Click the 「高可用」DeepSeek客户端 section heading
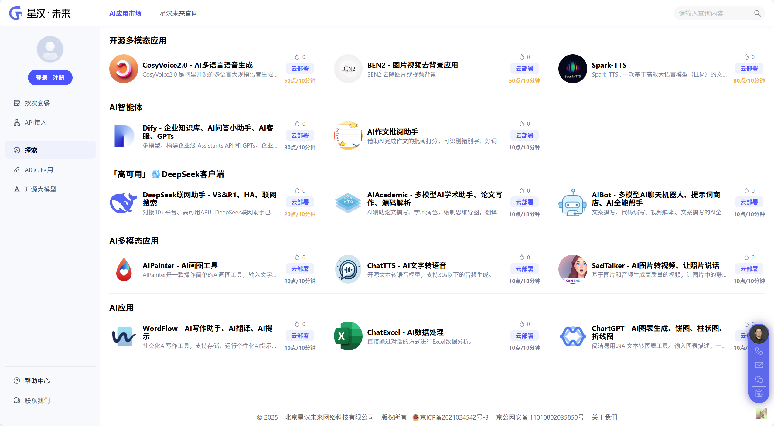Viewport: 774px width, 426px height. [167, 174]
